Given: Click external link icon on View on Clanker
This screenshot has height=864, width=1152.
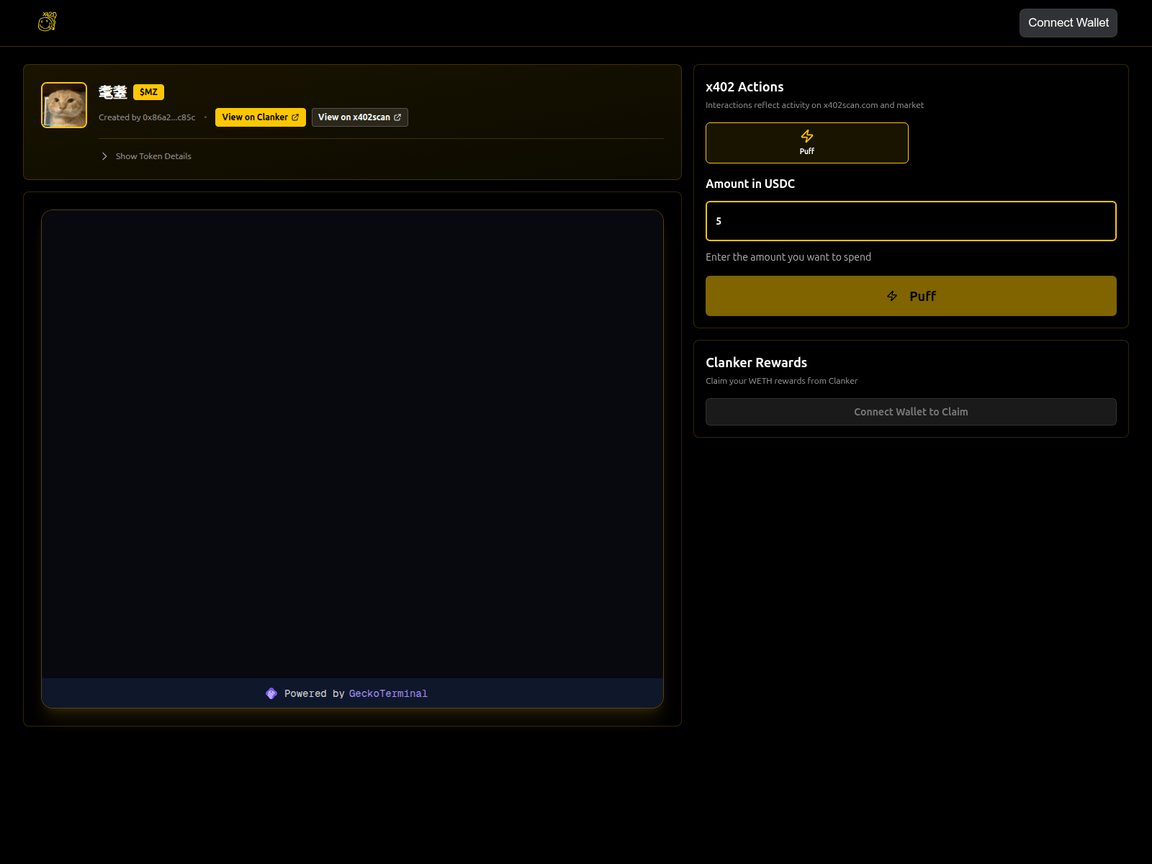Looking at the screenshot, I should (295, 117).
